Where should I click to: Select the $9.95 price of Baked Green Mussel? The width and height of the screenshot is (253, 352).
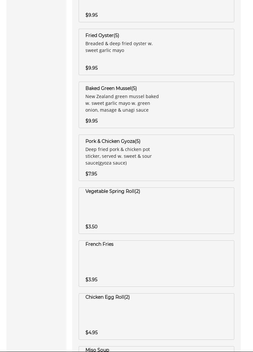point(92,121)
